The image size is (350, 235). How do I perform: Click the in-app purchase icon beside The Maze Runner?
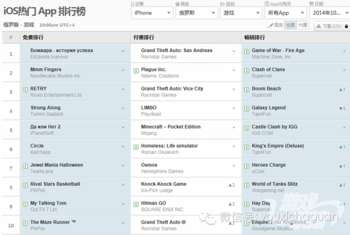25,223
